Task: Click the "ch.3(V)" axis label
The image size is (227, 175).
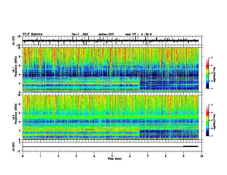Action: pos(14,147)
